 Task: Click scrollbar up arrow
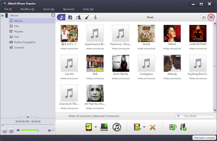pyautogui.click(x=215, y=24)
